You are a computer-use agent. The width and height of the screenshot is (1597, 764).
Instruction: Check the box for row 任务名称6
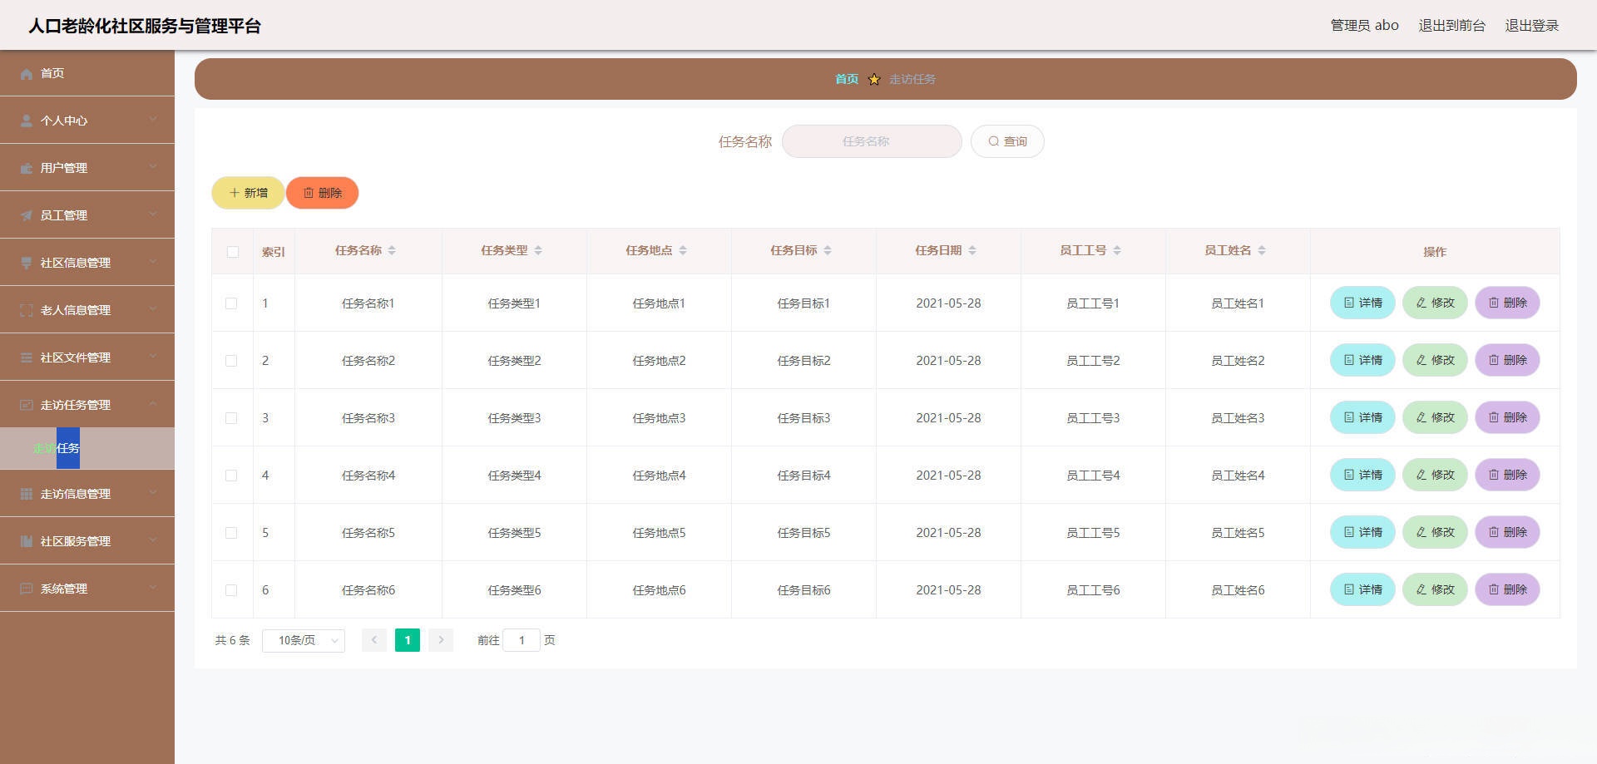click(x=231, y=590)
